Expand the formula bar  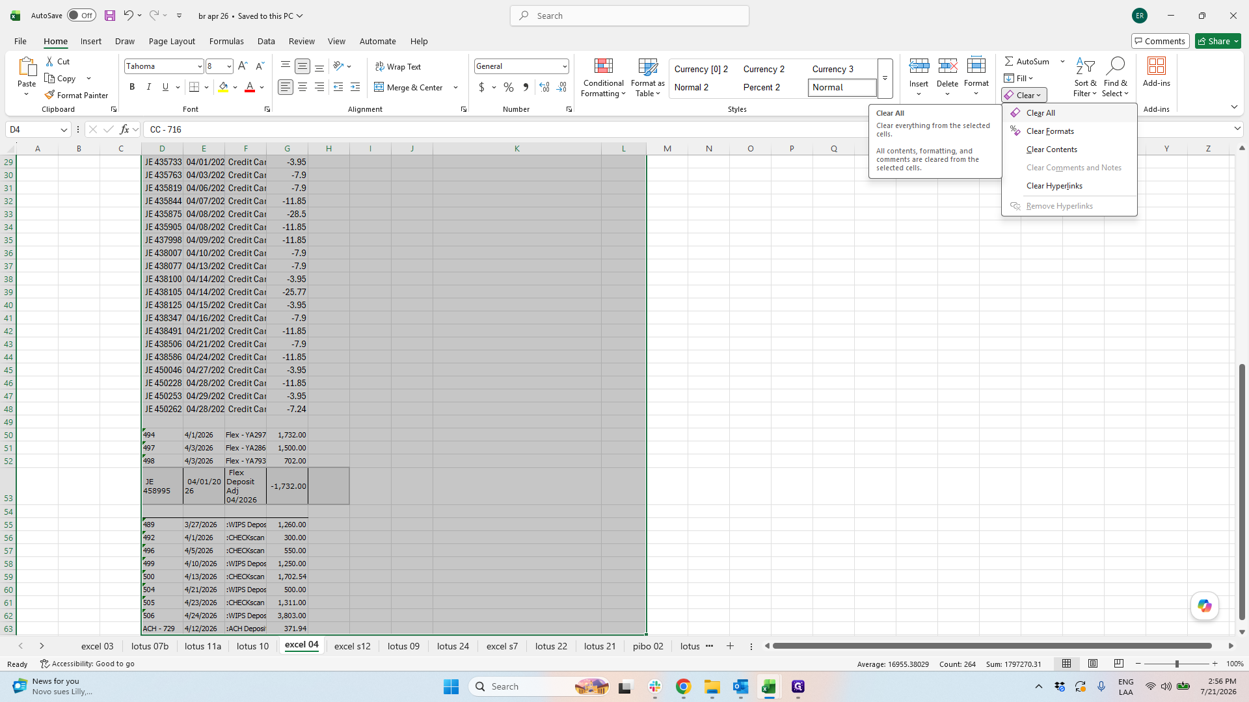coord(1237,129)
